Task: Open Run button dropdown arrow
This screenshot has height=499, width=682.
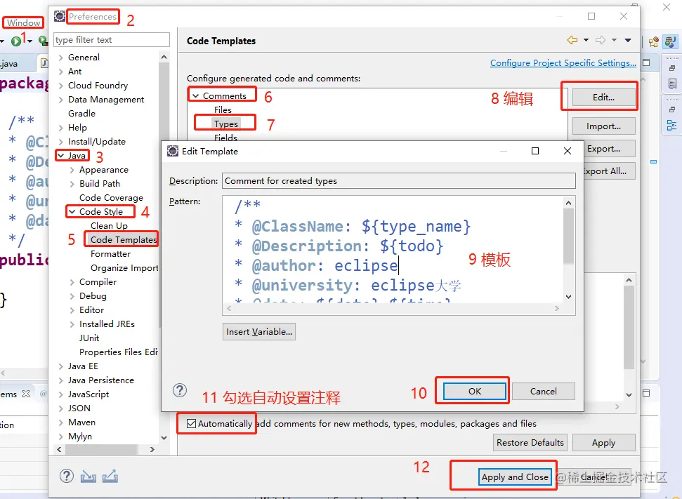Action: (x=29, y=41)
